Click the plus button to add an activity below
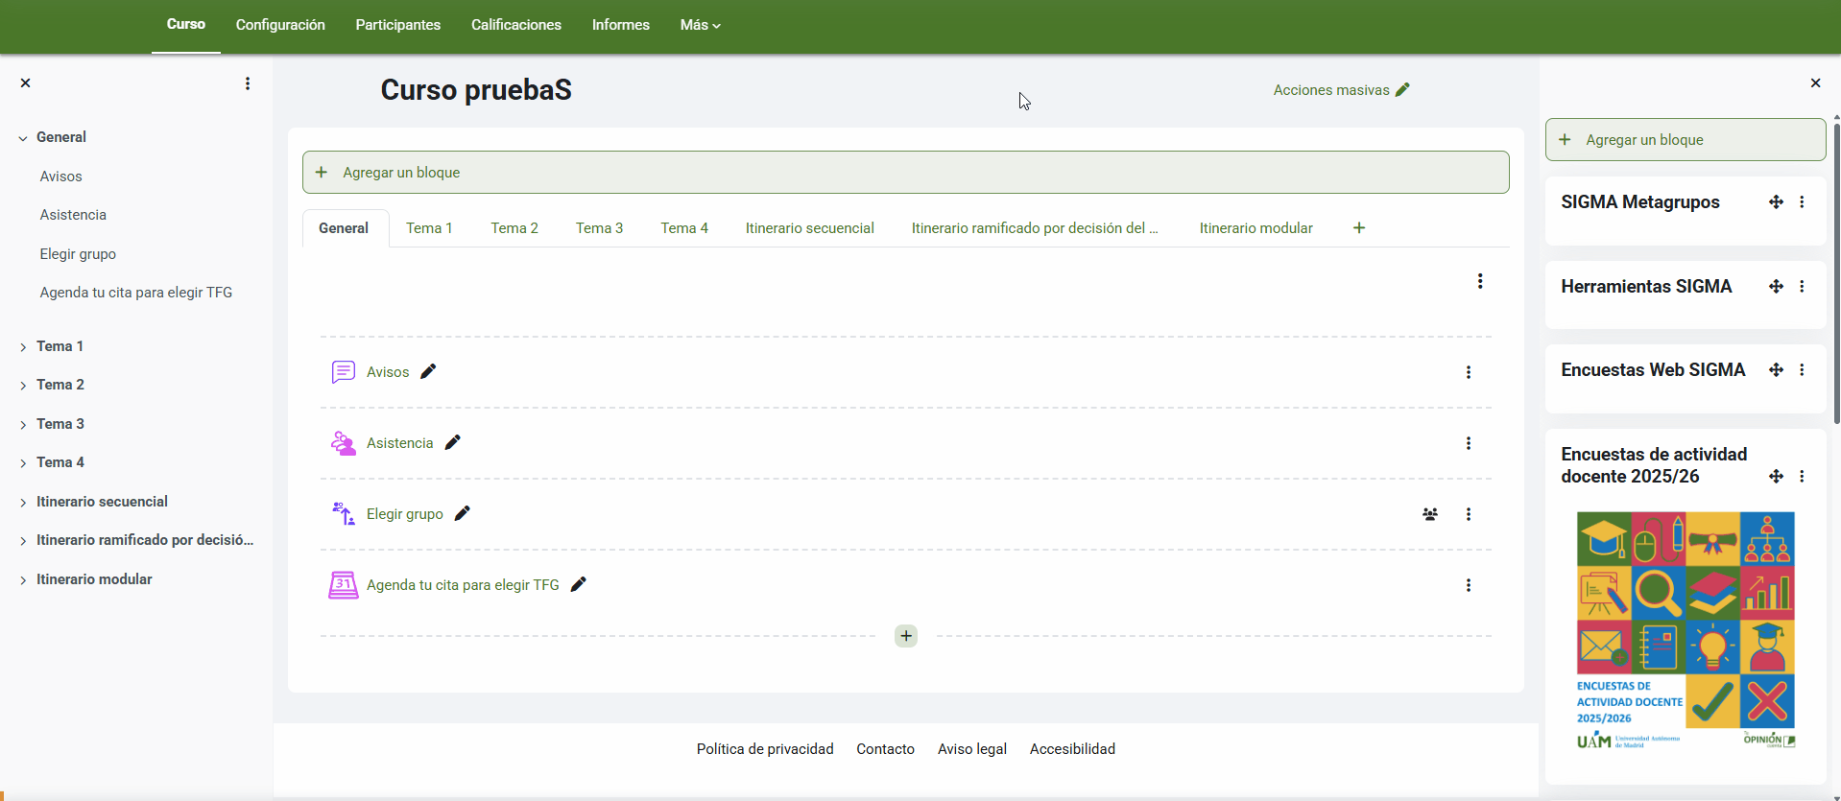1841x801 pixels. click(905, 636)
